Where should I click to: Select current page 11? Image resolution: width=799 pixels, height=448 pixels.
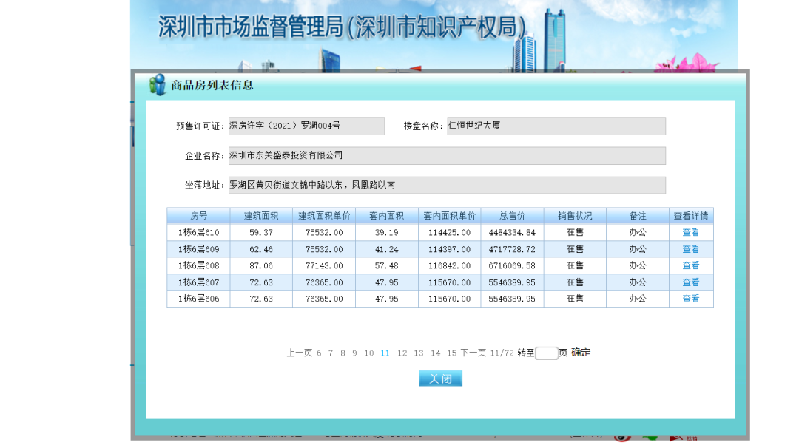coord(385,353)
